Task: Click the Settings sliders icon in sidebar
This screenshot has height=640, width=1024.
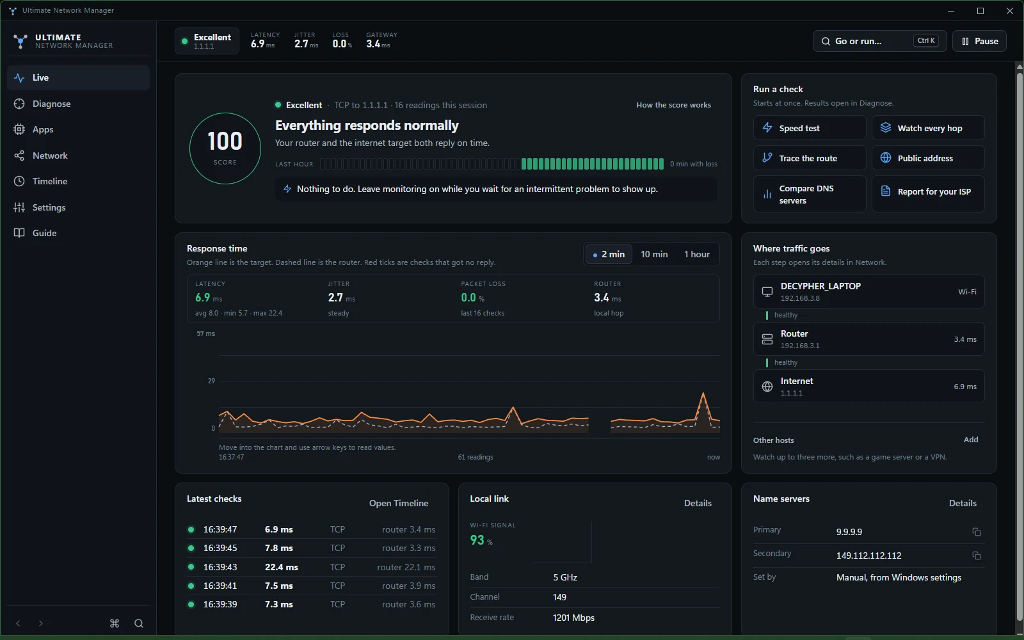Action: click(19, 207)
